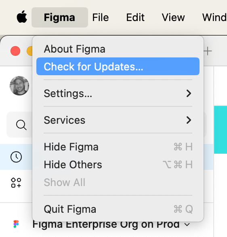
Task: Open the Apple menu
Action: [x=22, y=17]
